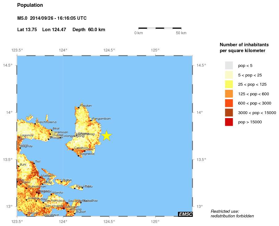Click the 'Population' title text

pos(30,5)
